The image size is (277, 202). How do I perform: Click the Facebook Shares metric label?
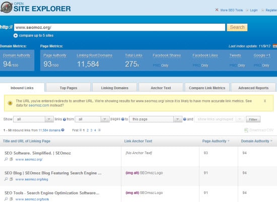167,55
